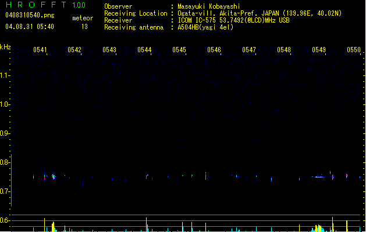This screenshot has height=232, width=366.
Task: Click the Receiving antenna label
Action: pos(134,27)
